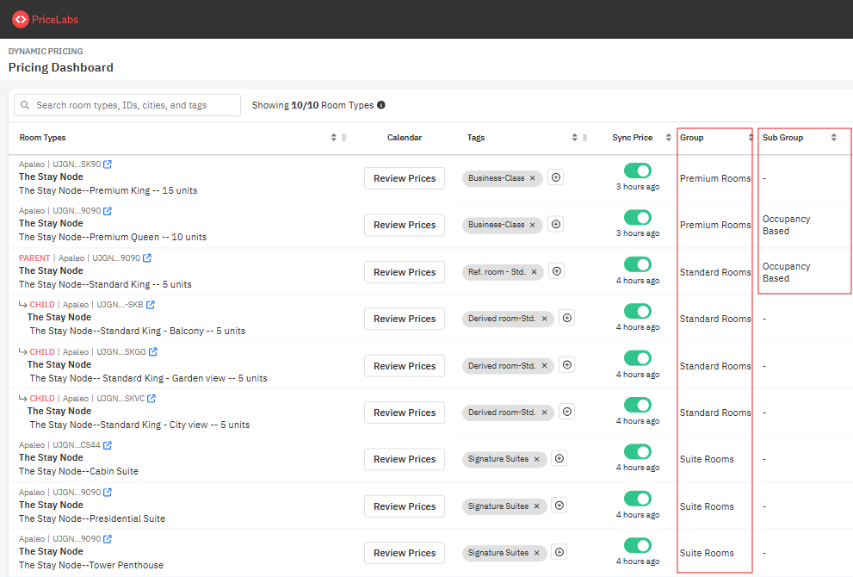The height and width of the screenshot is (577, 853).
Task: Remove Derived room-Std. tag from Garden view row
Action: pos(545,366)
